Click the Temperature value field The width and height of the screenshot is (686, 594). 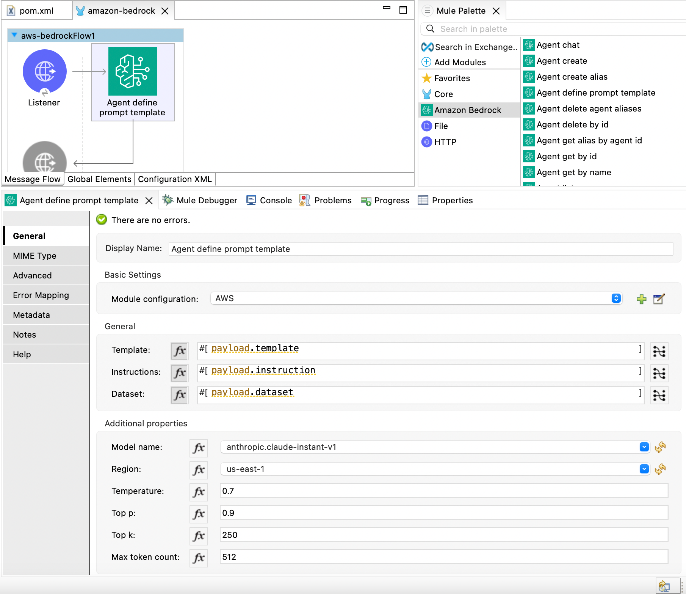coord(444,491)
